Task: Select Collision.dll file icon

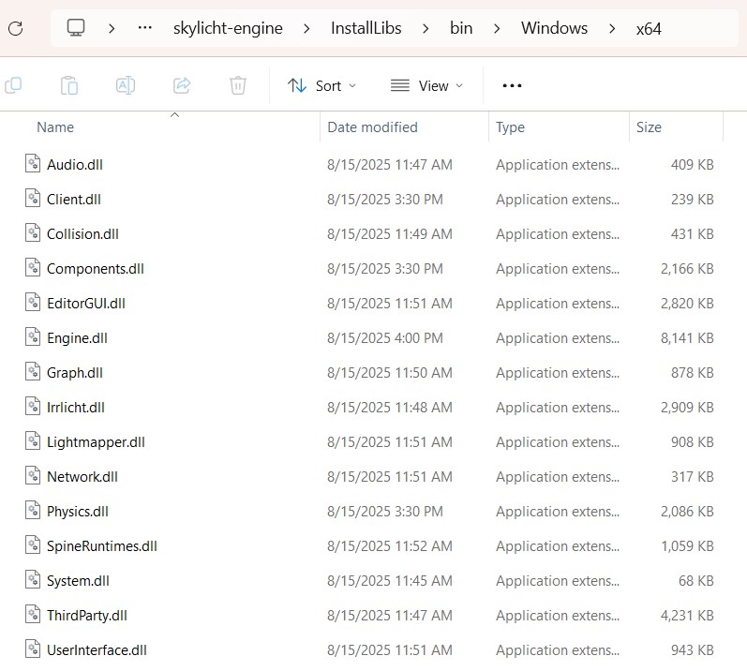Action: tap(33, 233)
